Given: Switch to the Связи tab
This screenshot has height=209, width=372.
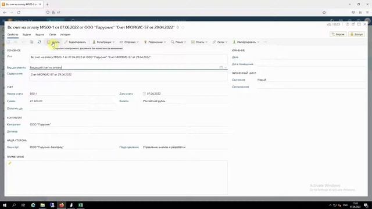Looking at the screenshot, I should coord(52,35).
